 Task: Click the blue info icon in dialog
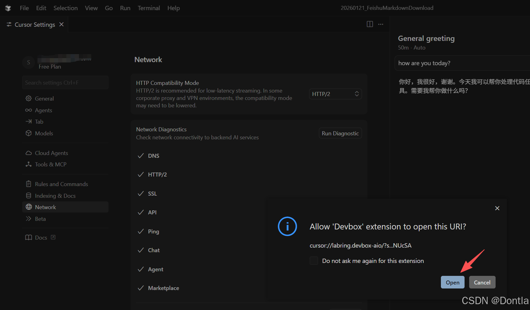click(x=287, y=226)
